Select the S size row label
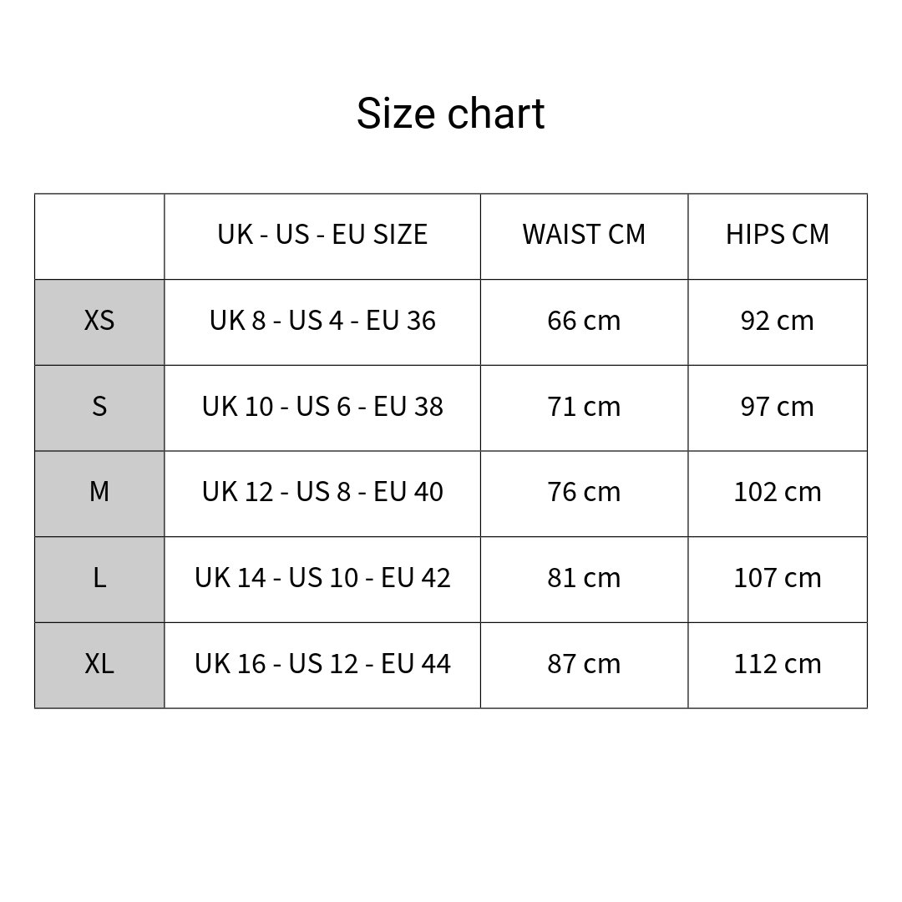This screenshot has width=902, height=902. click(99, 407)
